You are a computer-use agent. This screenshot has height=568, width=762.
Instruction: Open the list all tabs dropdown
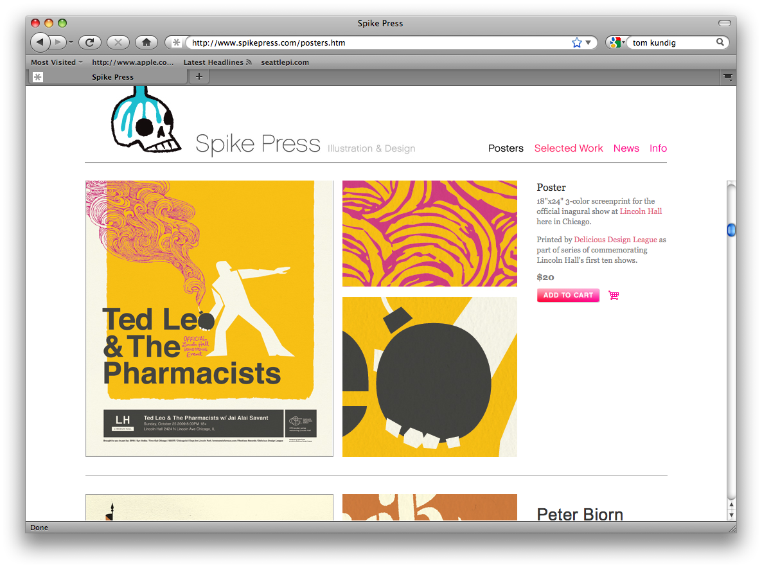click(x=727, y=76)
